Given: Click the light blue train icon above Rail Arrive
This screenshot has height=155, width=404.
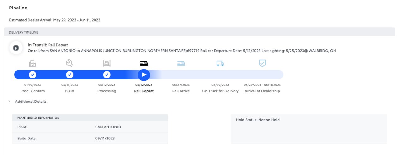Looking at the screenshot, I should (x=181, y=64).
